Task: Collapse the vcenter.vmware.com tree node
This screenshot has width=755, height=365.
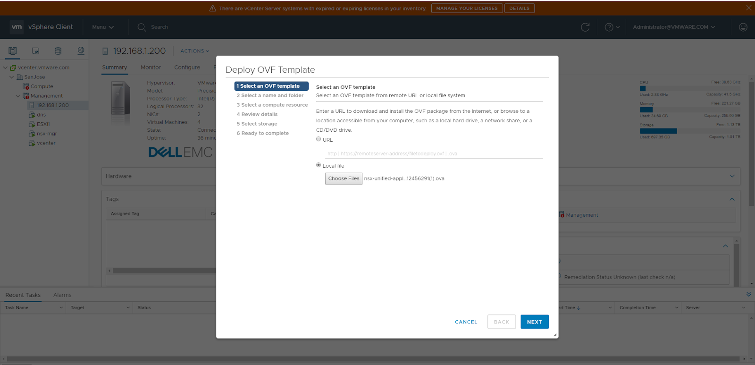Action: (x=6, y=68)
